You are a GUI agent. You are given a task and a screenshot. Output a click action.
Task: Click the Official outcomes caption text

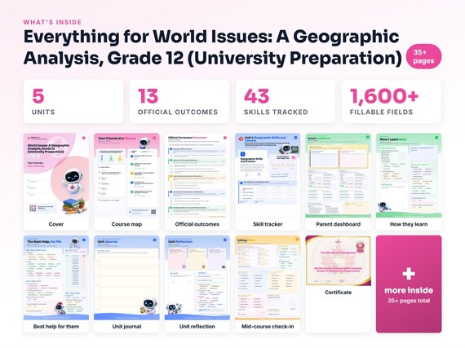[197, 224]
